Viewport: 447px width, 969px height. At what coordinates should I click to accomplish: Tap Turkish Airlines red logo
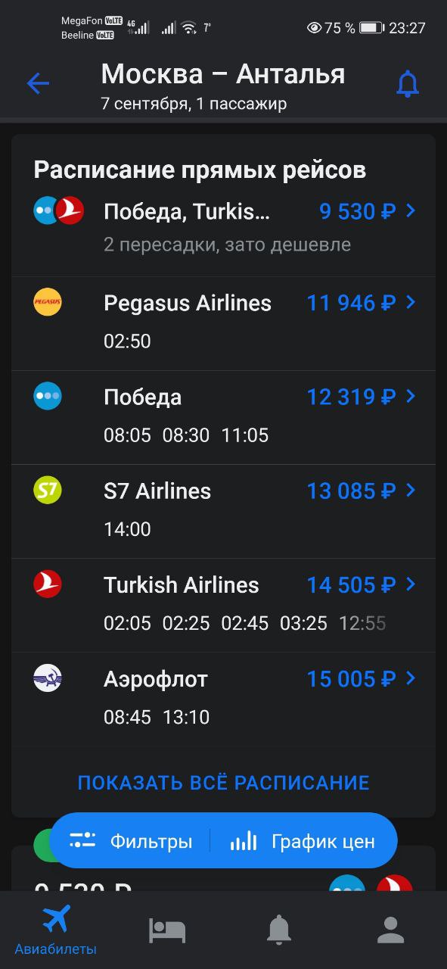click(x=48, y=584)
